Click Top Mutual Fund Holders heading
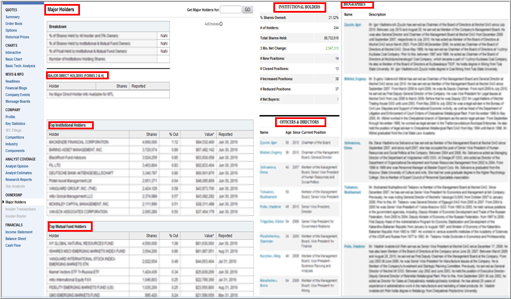This screenshot has height=299, width=511. [x=68, y=227]
